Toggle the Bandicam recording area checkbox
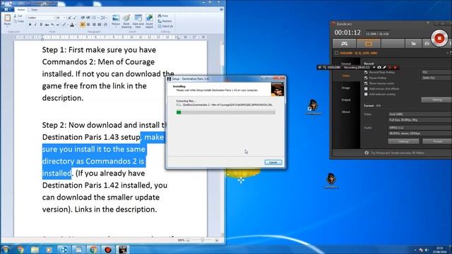Viewport: 452px width, 254px height. click(336, 53)
